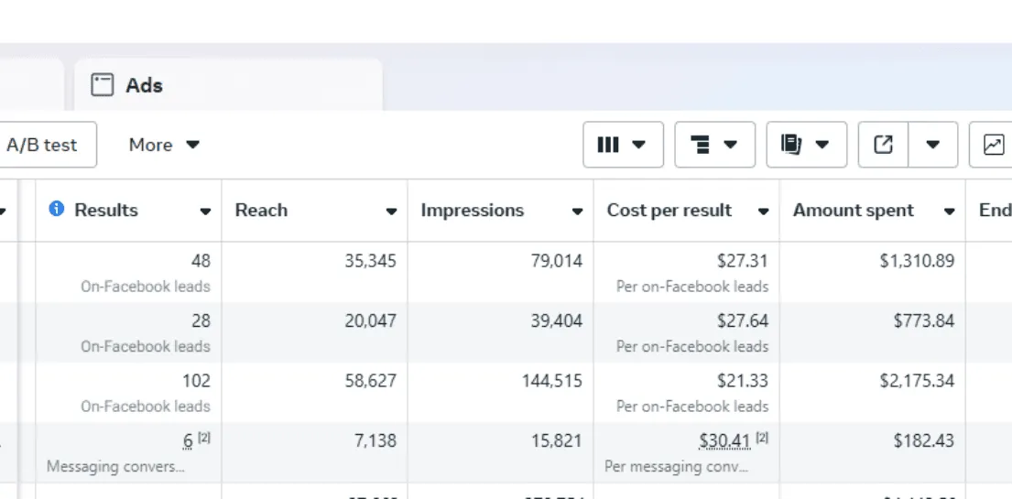Select the 35,345 reach cell

(314, 272)
